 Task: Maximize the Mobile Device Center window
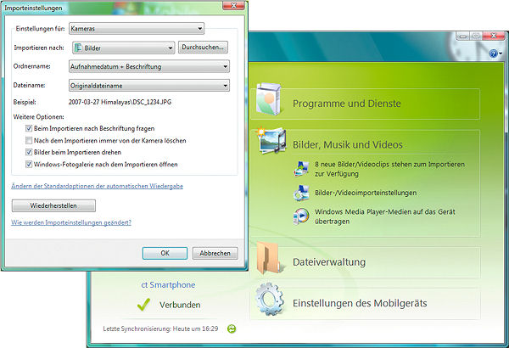(476, 36)
